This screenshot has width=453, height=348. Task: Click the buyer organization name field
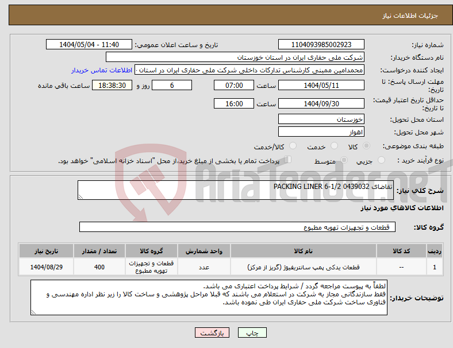point(235,57)
